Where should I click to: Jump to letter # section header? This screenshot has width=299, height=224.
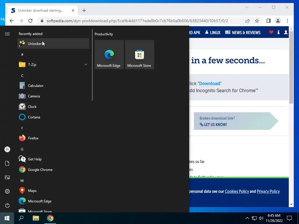coord(22,55)
